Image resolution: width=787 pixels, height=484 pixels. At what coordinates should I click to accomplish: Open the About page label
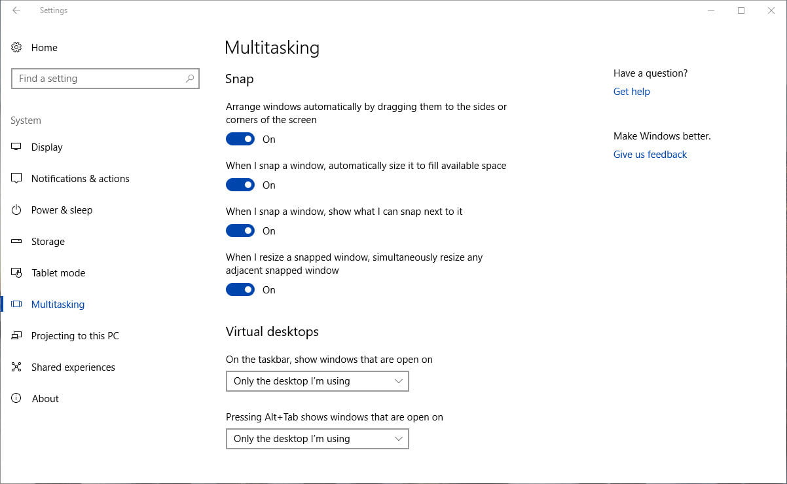tap(45, 398)
